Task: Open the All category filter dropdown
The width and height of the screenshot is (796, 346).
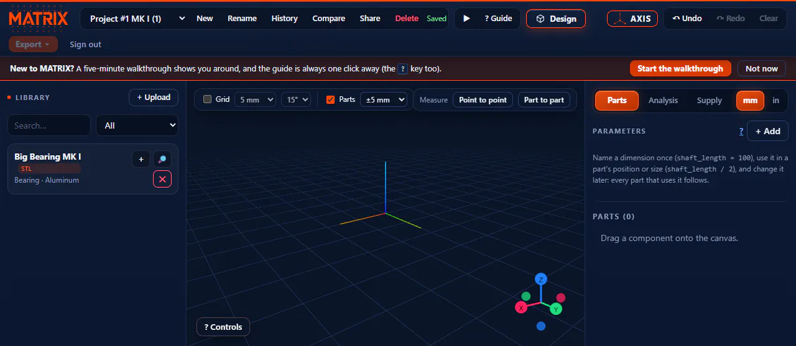Action: tap(137, 125)
